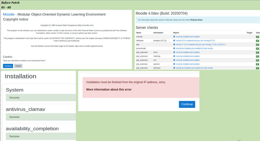The width and height of the screenshot is (260, 141).
Task: Click OK status badge for pcreunicode row
Action: (257, 49)
